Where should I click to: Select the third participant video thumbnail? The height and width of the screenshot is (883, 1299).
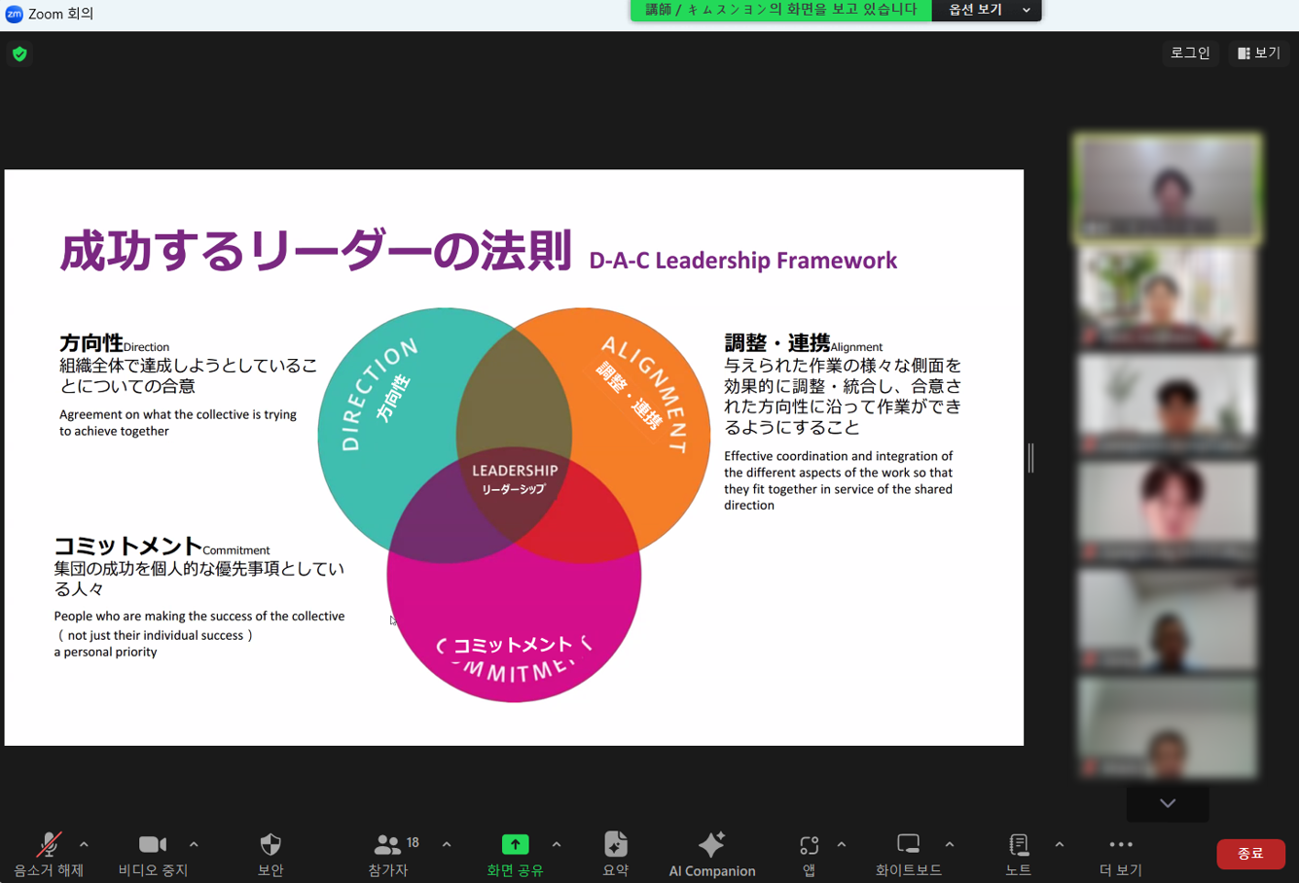click(x=1168, y=405)
